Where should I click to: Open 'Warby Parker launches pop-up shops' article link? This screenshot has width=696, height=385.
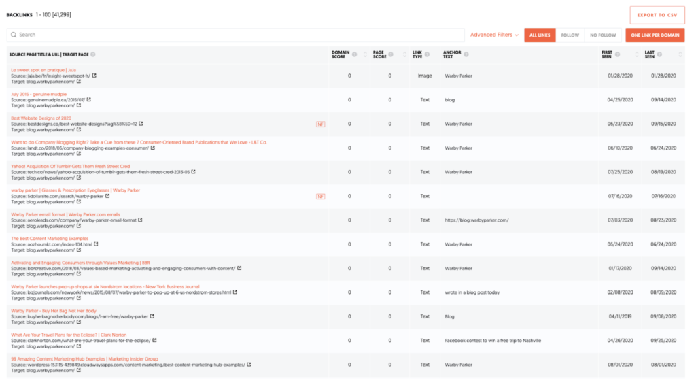[x=105, y=287]
